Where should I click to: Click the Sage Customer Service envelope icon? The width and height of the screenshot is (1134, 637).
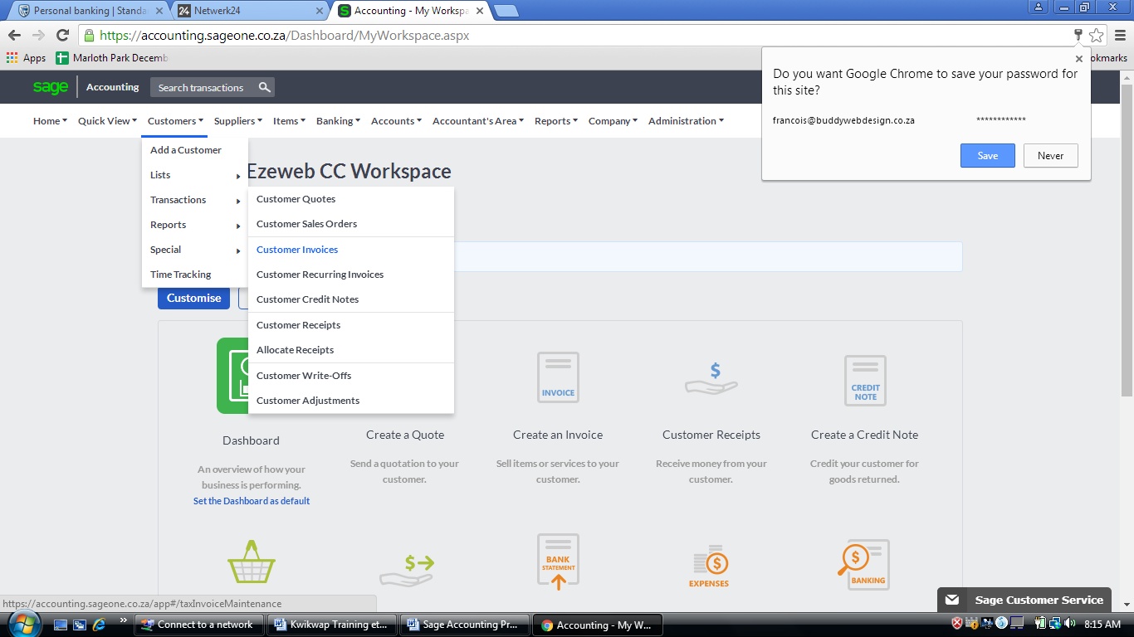pos(952,600)
